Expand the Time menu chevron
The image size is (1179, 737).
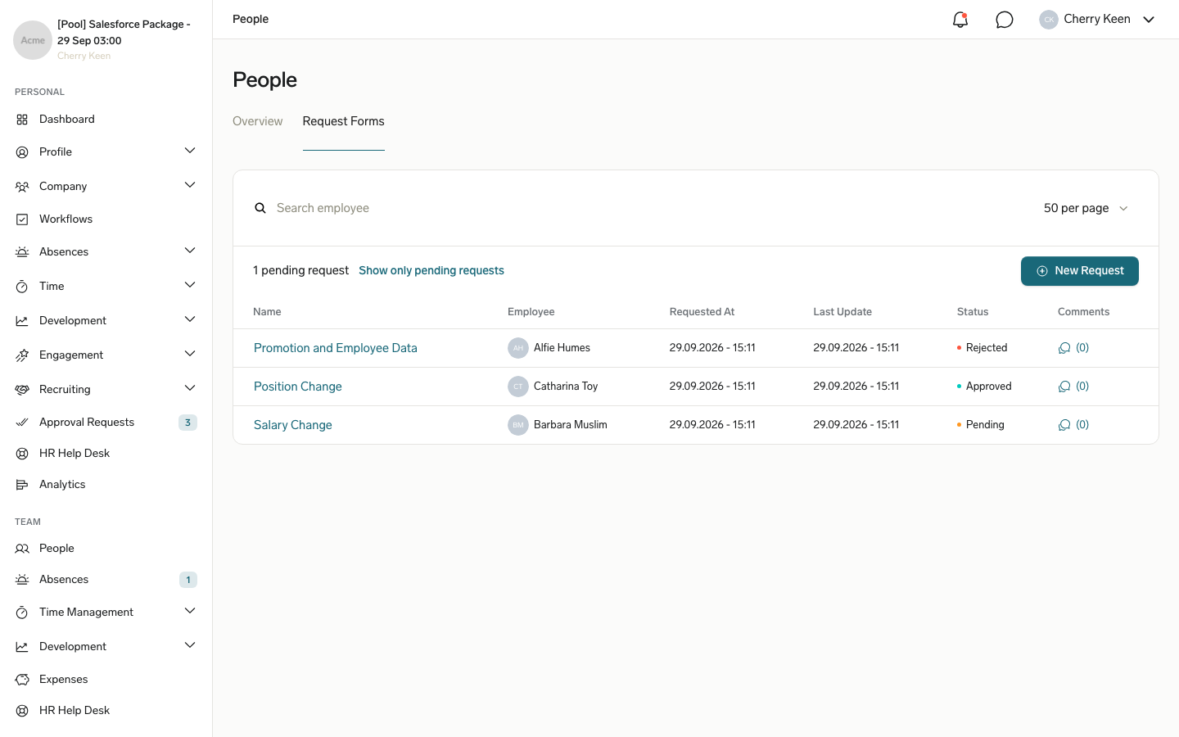point(190,285)
